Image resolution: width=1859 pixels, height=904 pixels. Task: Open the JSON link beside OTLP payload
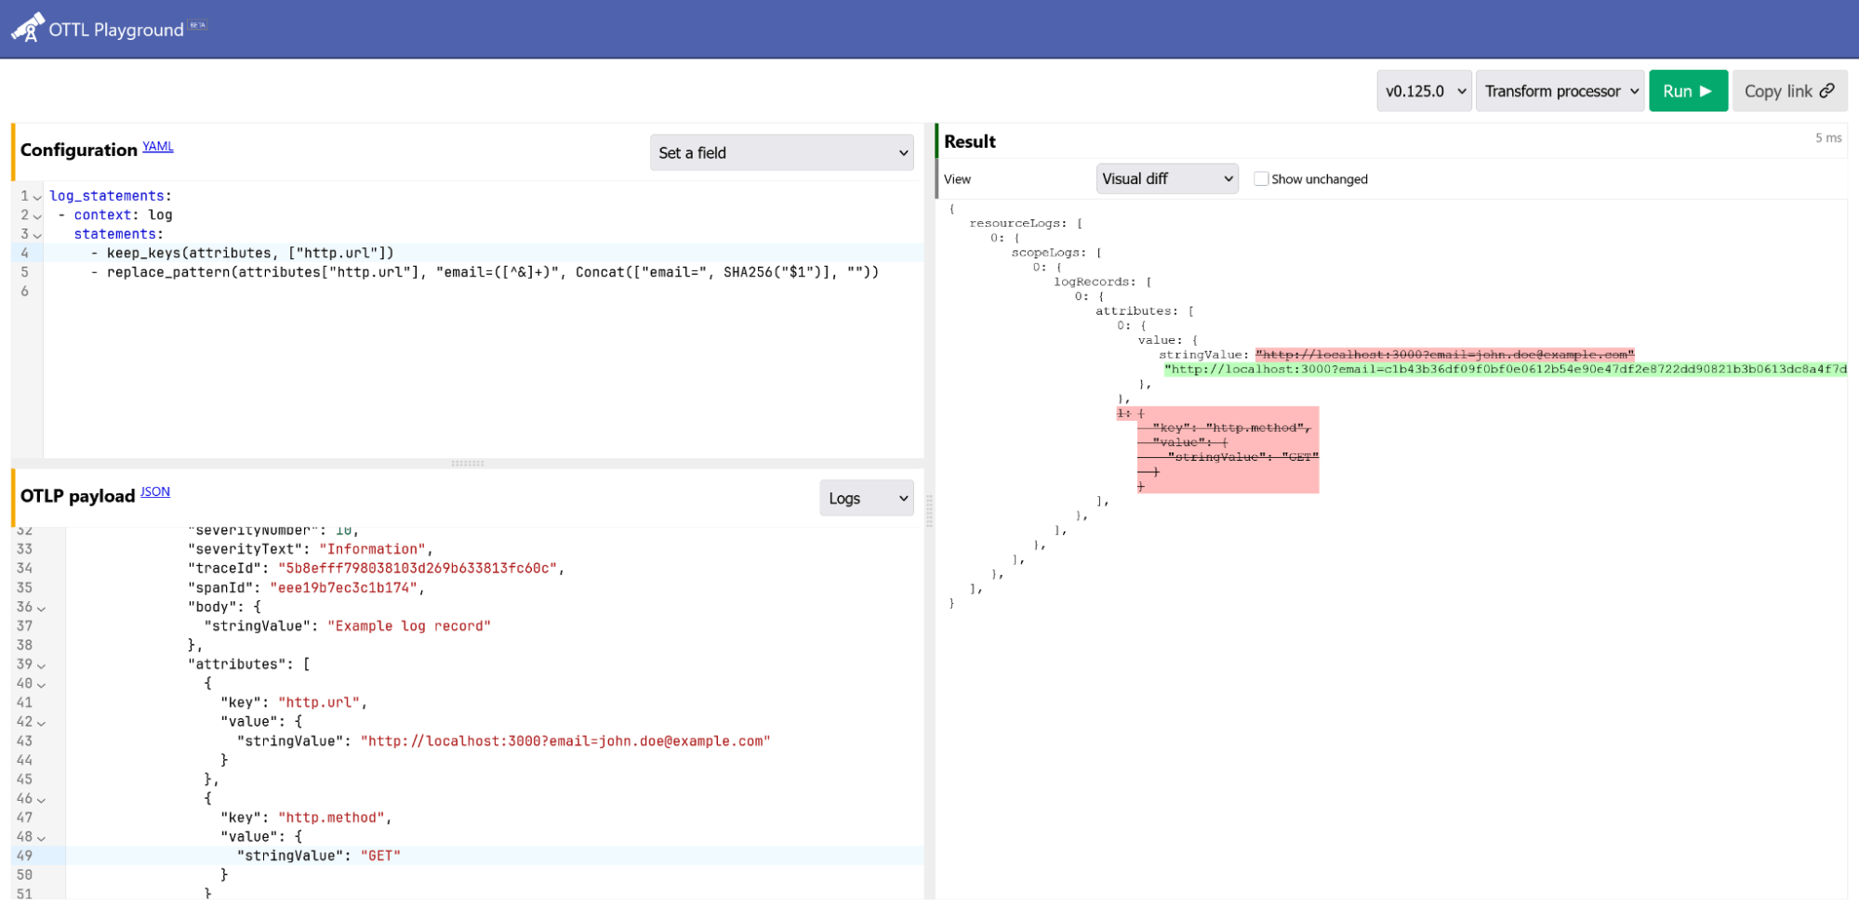pos(155,492)
